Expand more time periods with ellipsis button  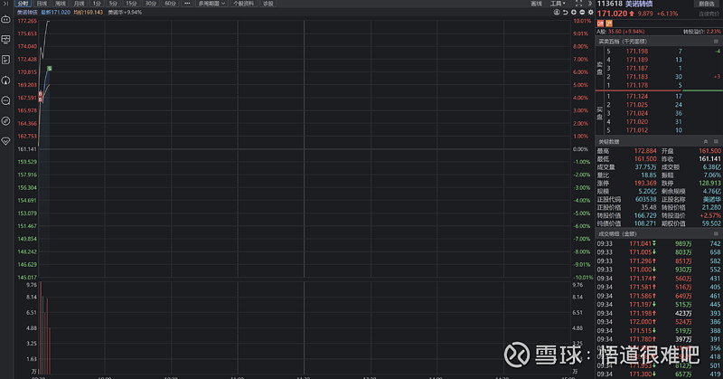(x=187, y=4)
